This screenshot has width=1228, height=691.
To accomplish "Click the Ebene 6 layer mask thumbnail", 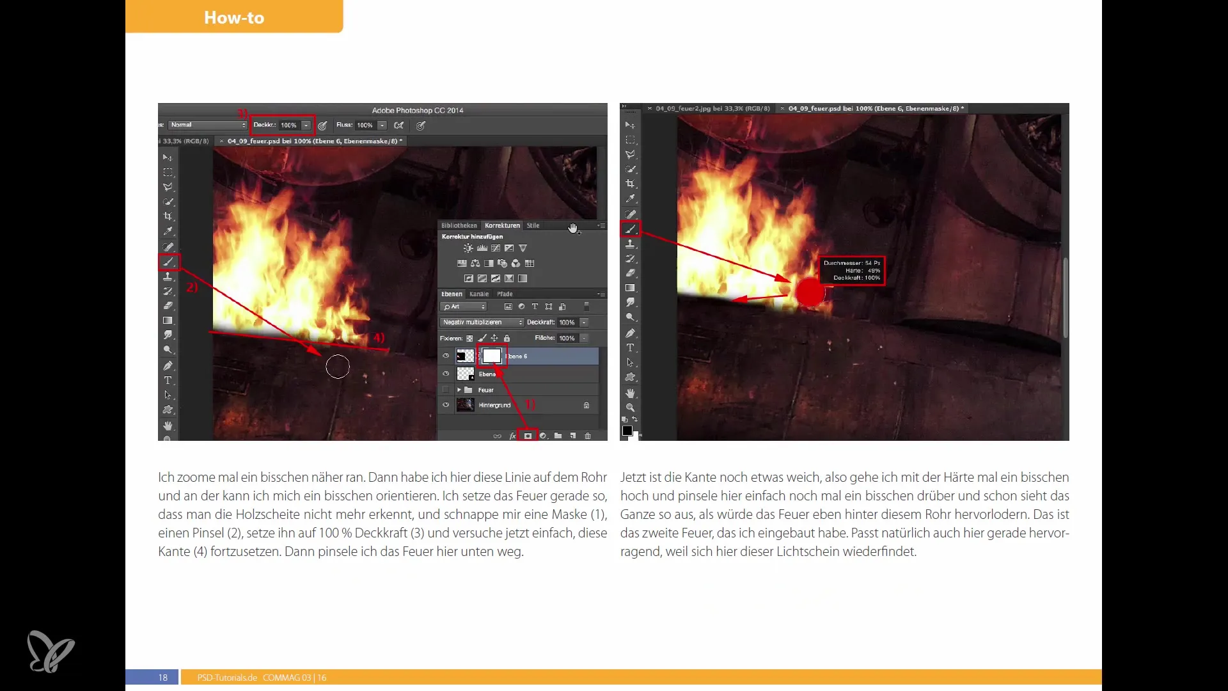I will pyautogui.click(x=491, y=356).
